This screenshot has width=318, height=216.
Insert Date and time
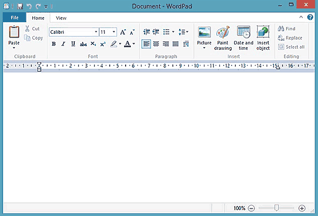pos(243,32)
